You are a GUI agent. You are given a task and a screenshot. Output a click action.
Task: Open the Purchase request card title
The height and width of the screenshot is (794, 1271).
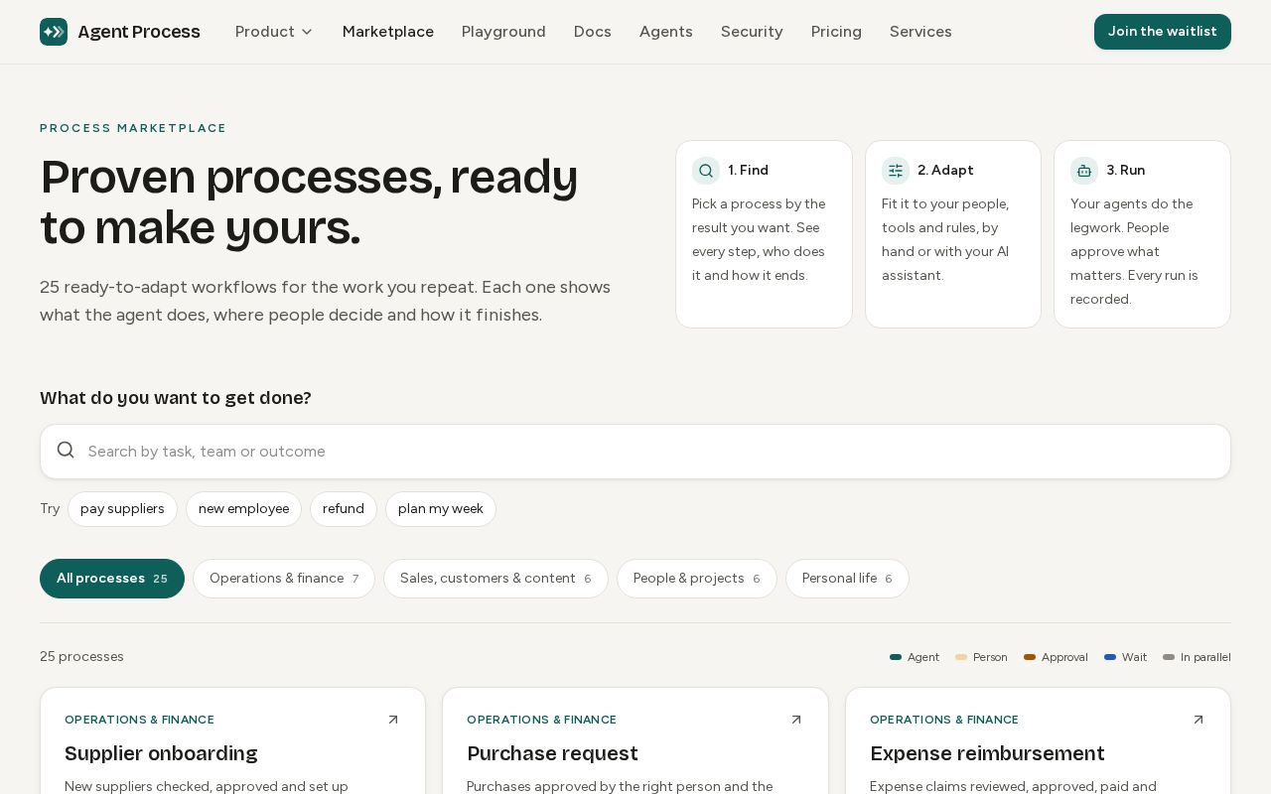click(552, 753)
